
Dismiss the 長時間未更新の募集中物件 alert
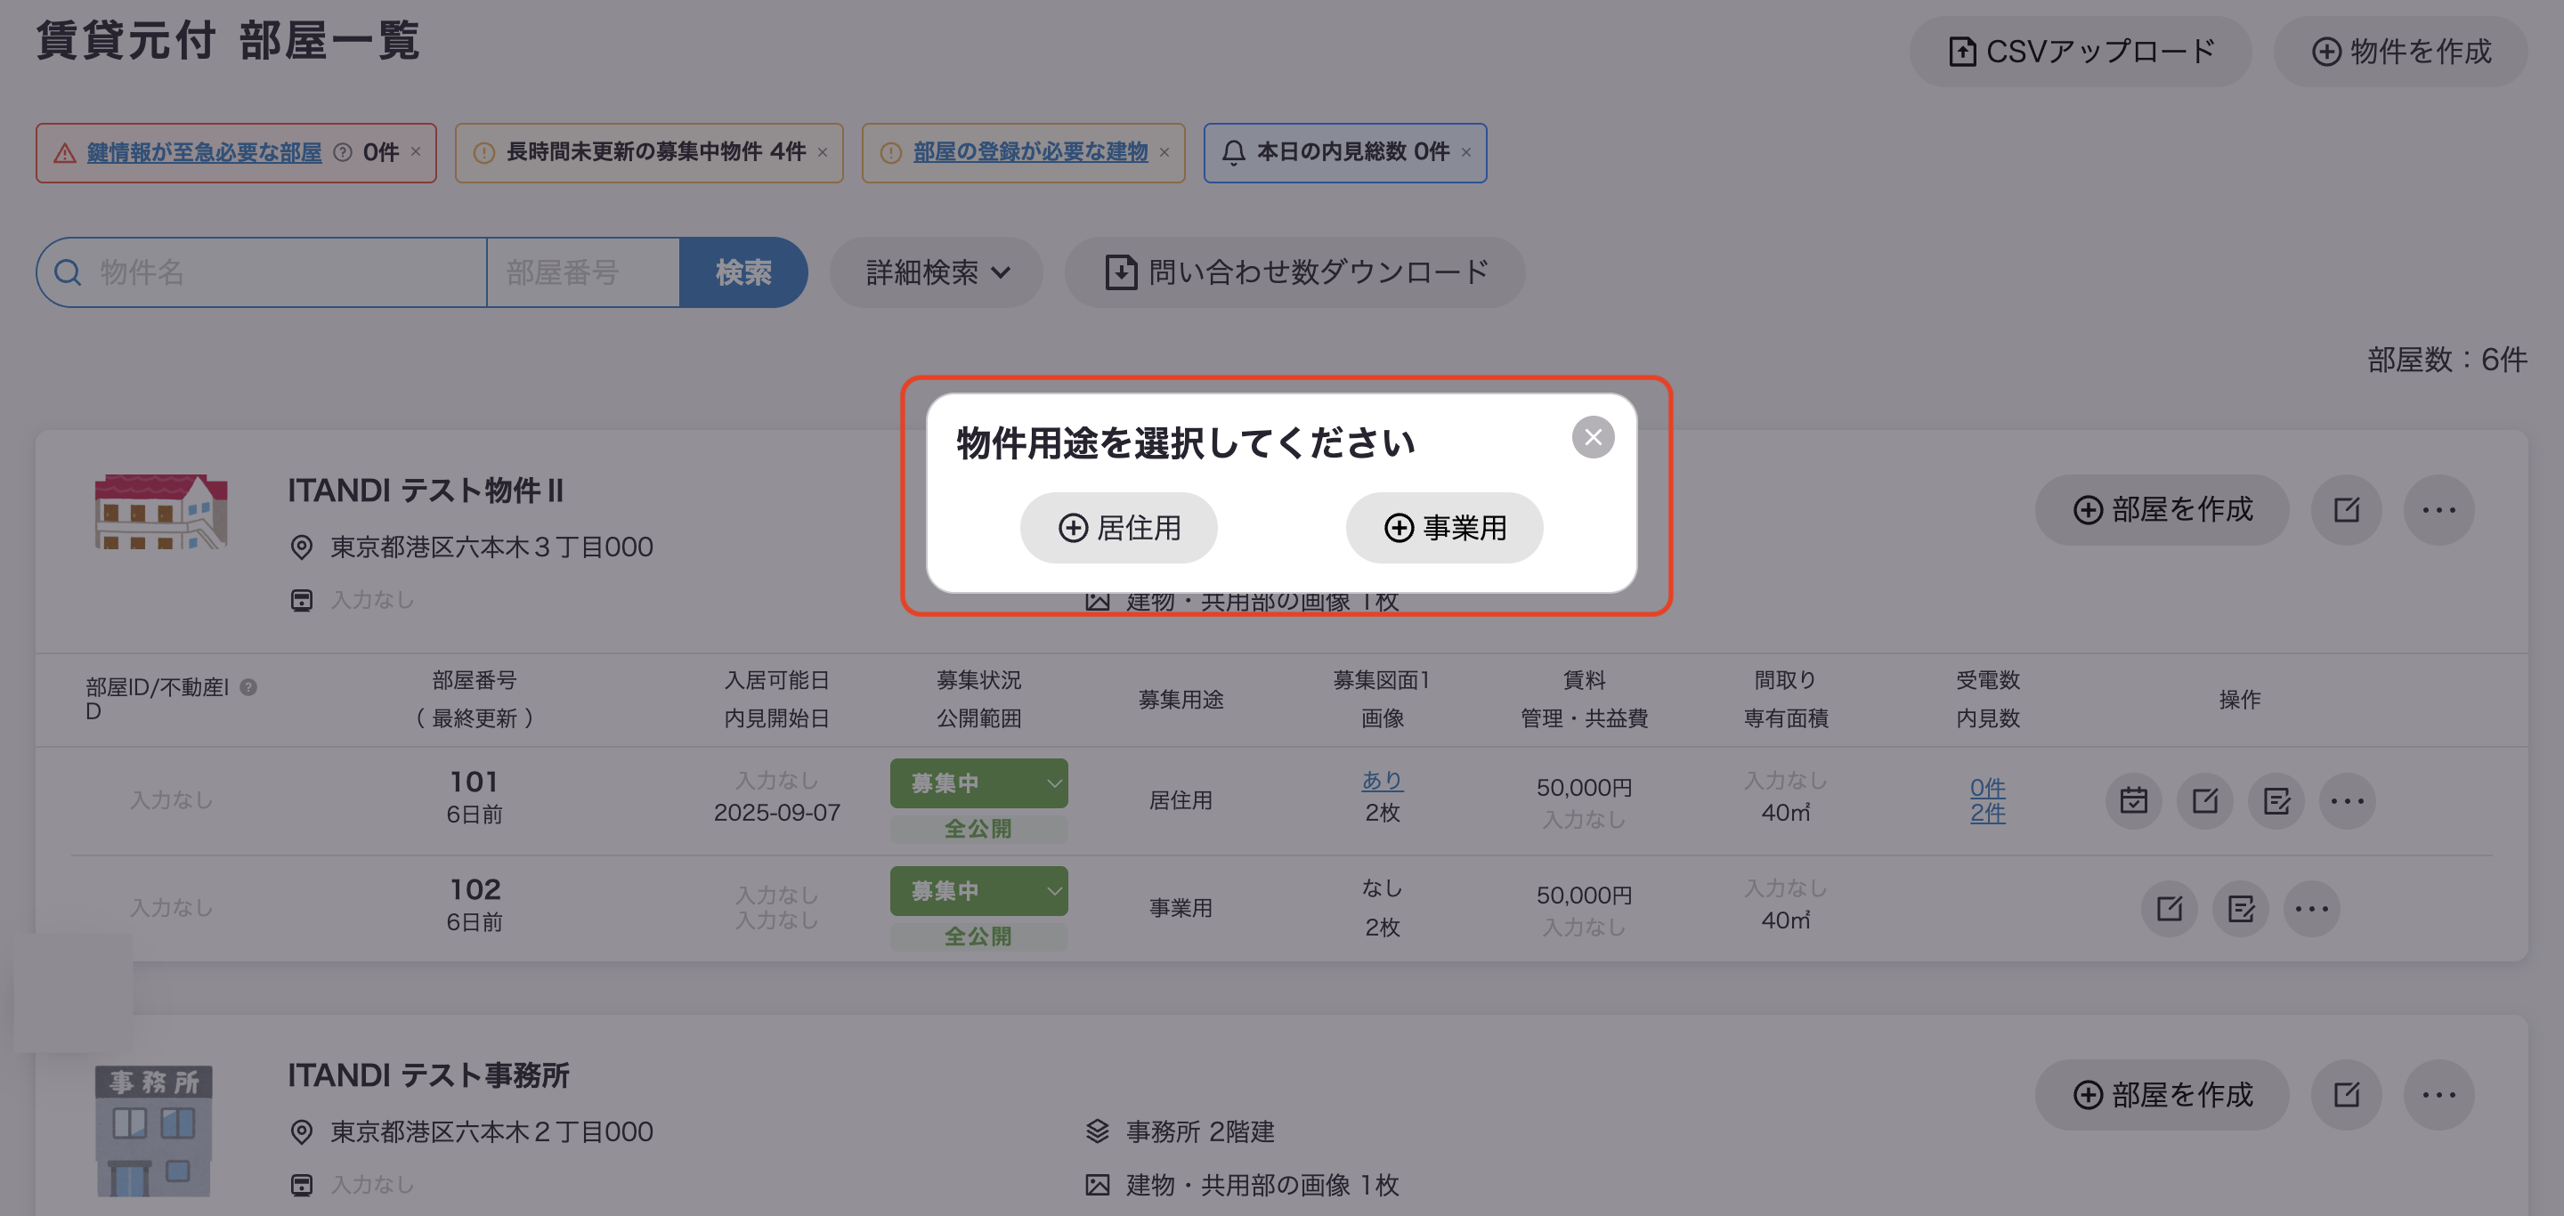tap(822, 152)
